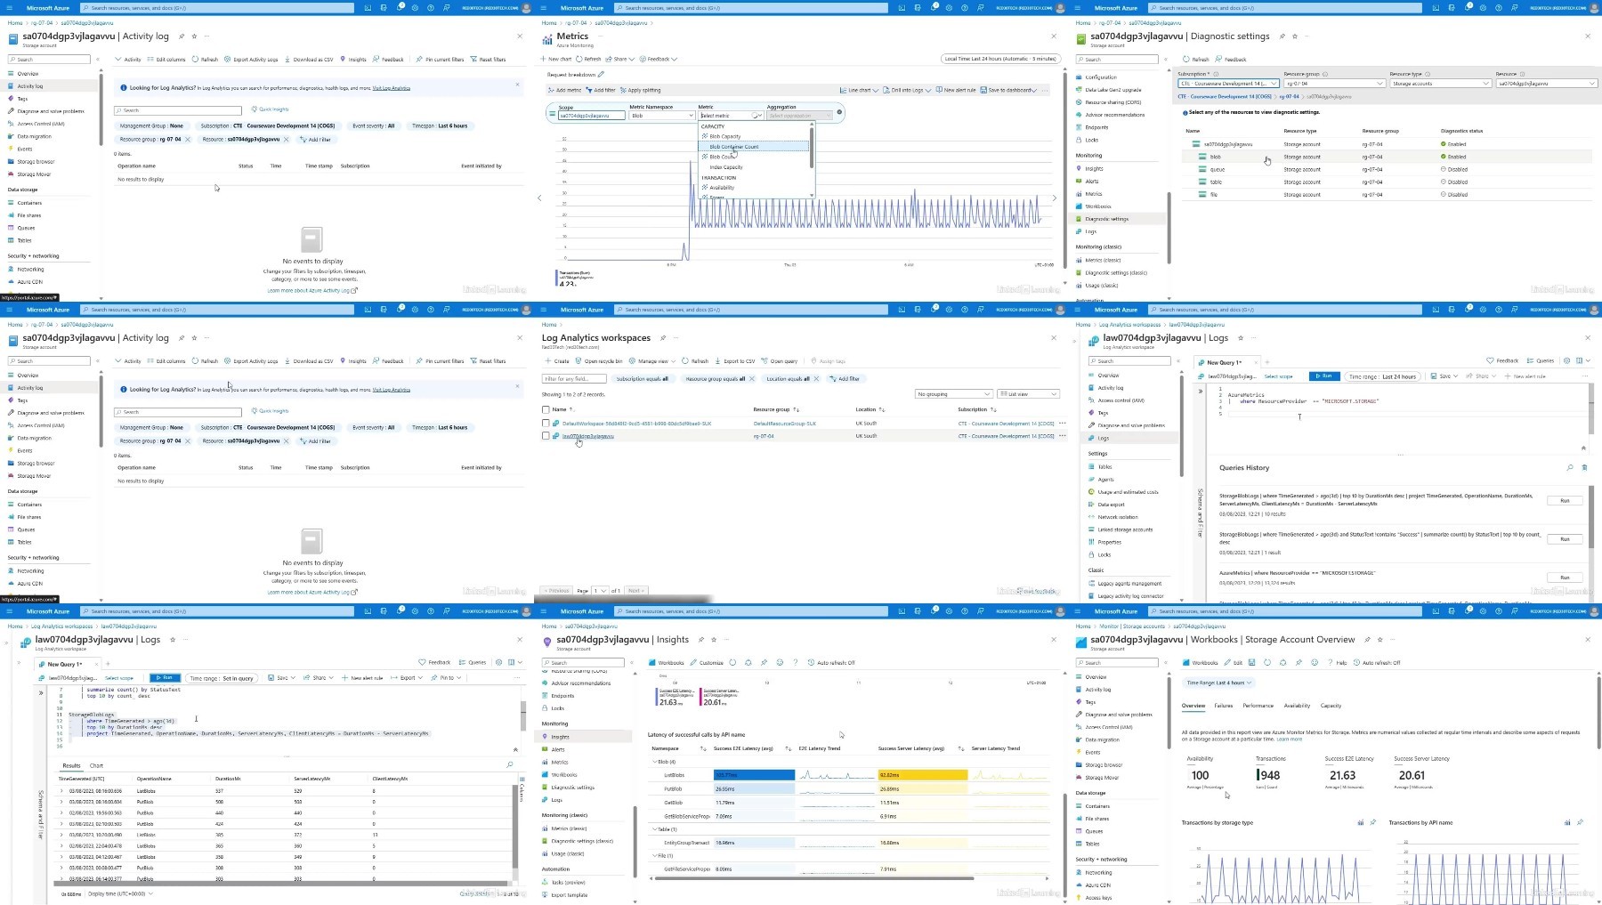Click Filter for any field box in workspaces

(x=574, y=379)
